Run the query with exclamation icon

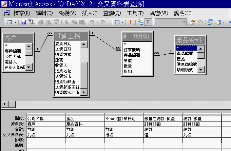point(130,22)
